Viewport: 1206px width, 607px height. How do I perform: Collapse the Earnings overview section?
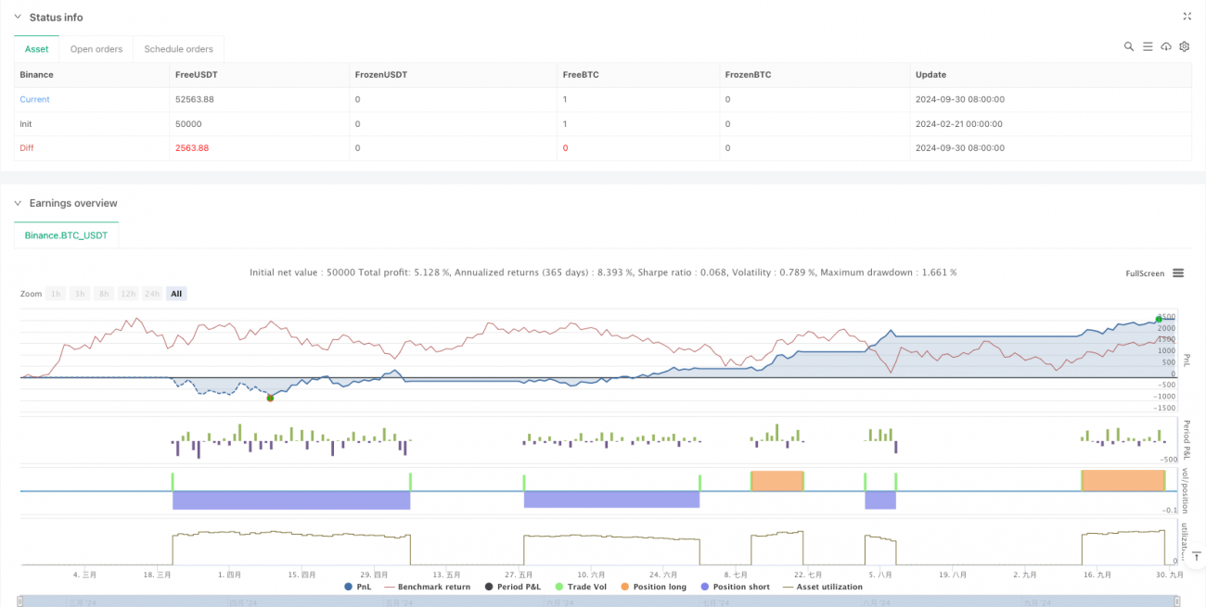click(17, 203)
